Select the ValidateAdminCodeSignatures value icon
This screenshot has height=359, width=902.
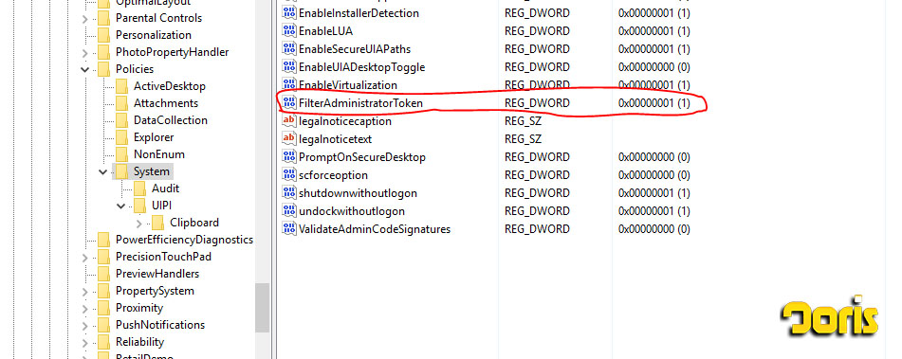(x=288, y=228)
